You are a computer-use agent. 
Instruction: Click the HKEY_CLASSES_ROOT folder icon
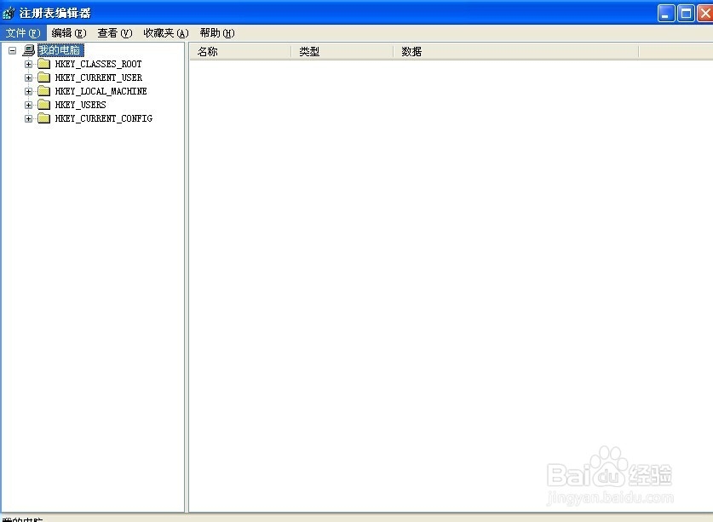tap(43, 64)
